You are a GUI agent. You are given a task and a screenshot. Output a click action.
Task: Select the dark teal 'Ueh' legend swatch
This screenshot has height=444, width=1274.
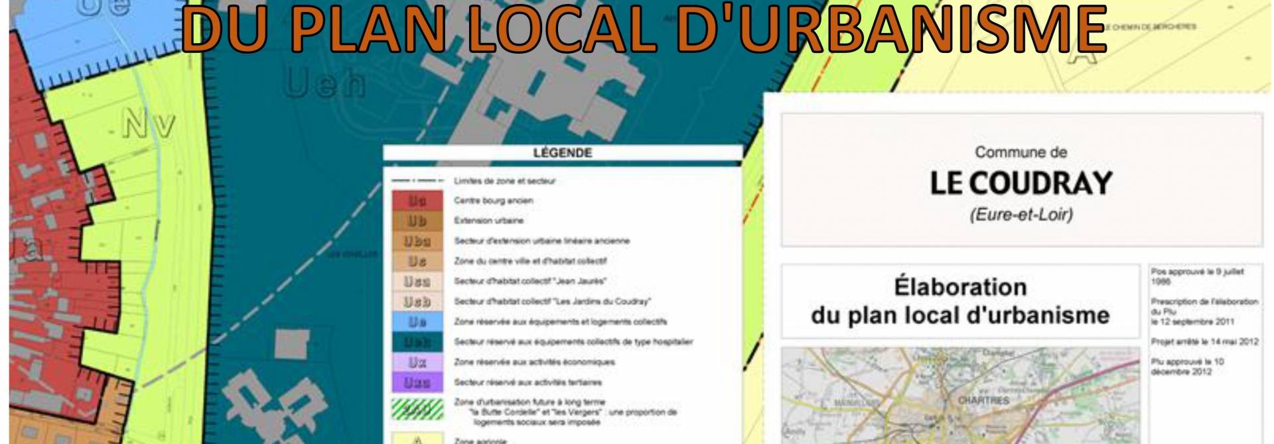click(x=417, y=342)
